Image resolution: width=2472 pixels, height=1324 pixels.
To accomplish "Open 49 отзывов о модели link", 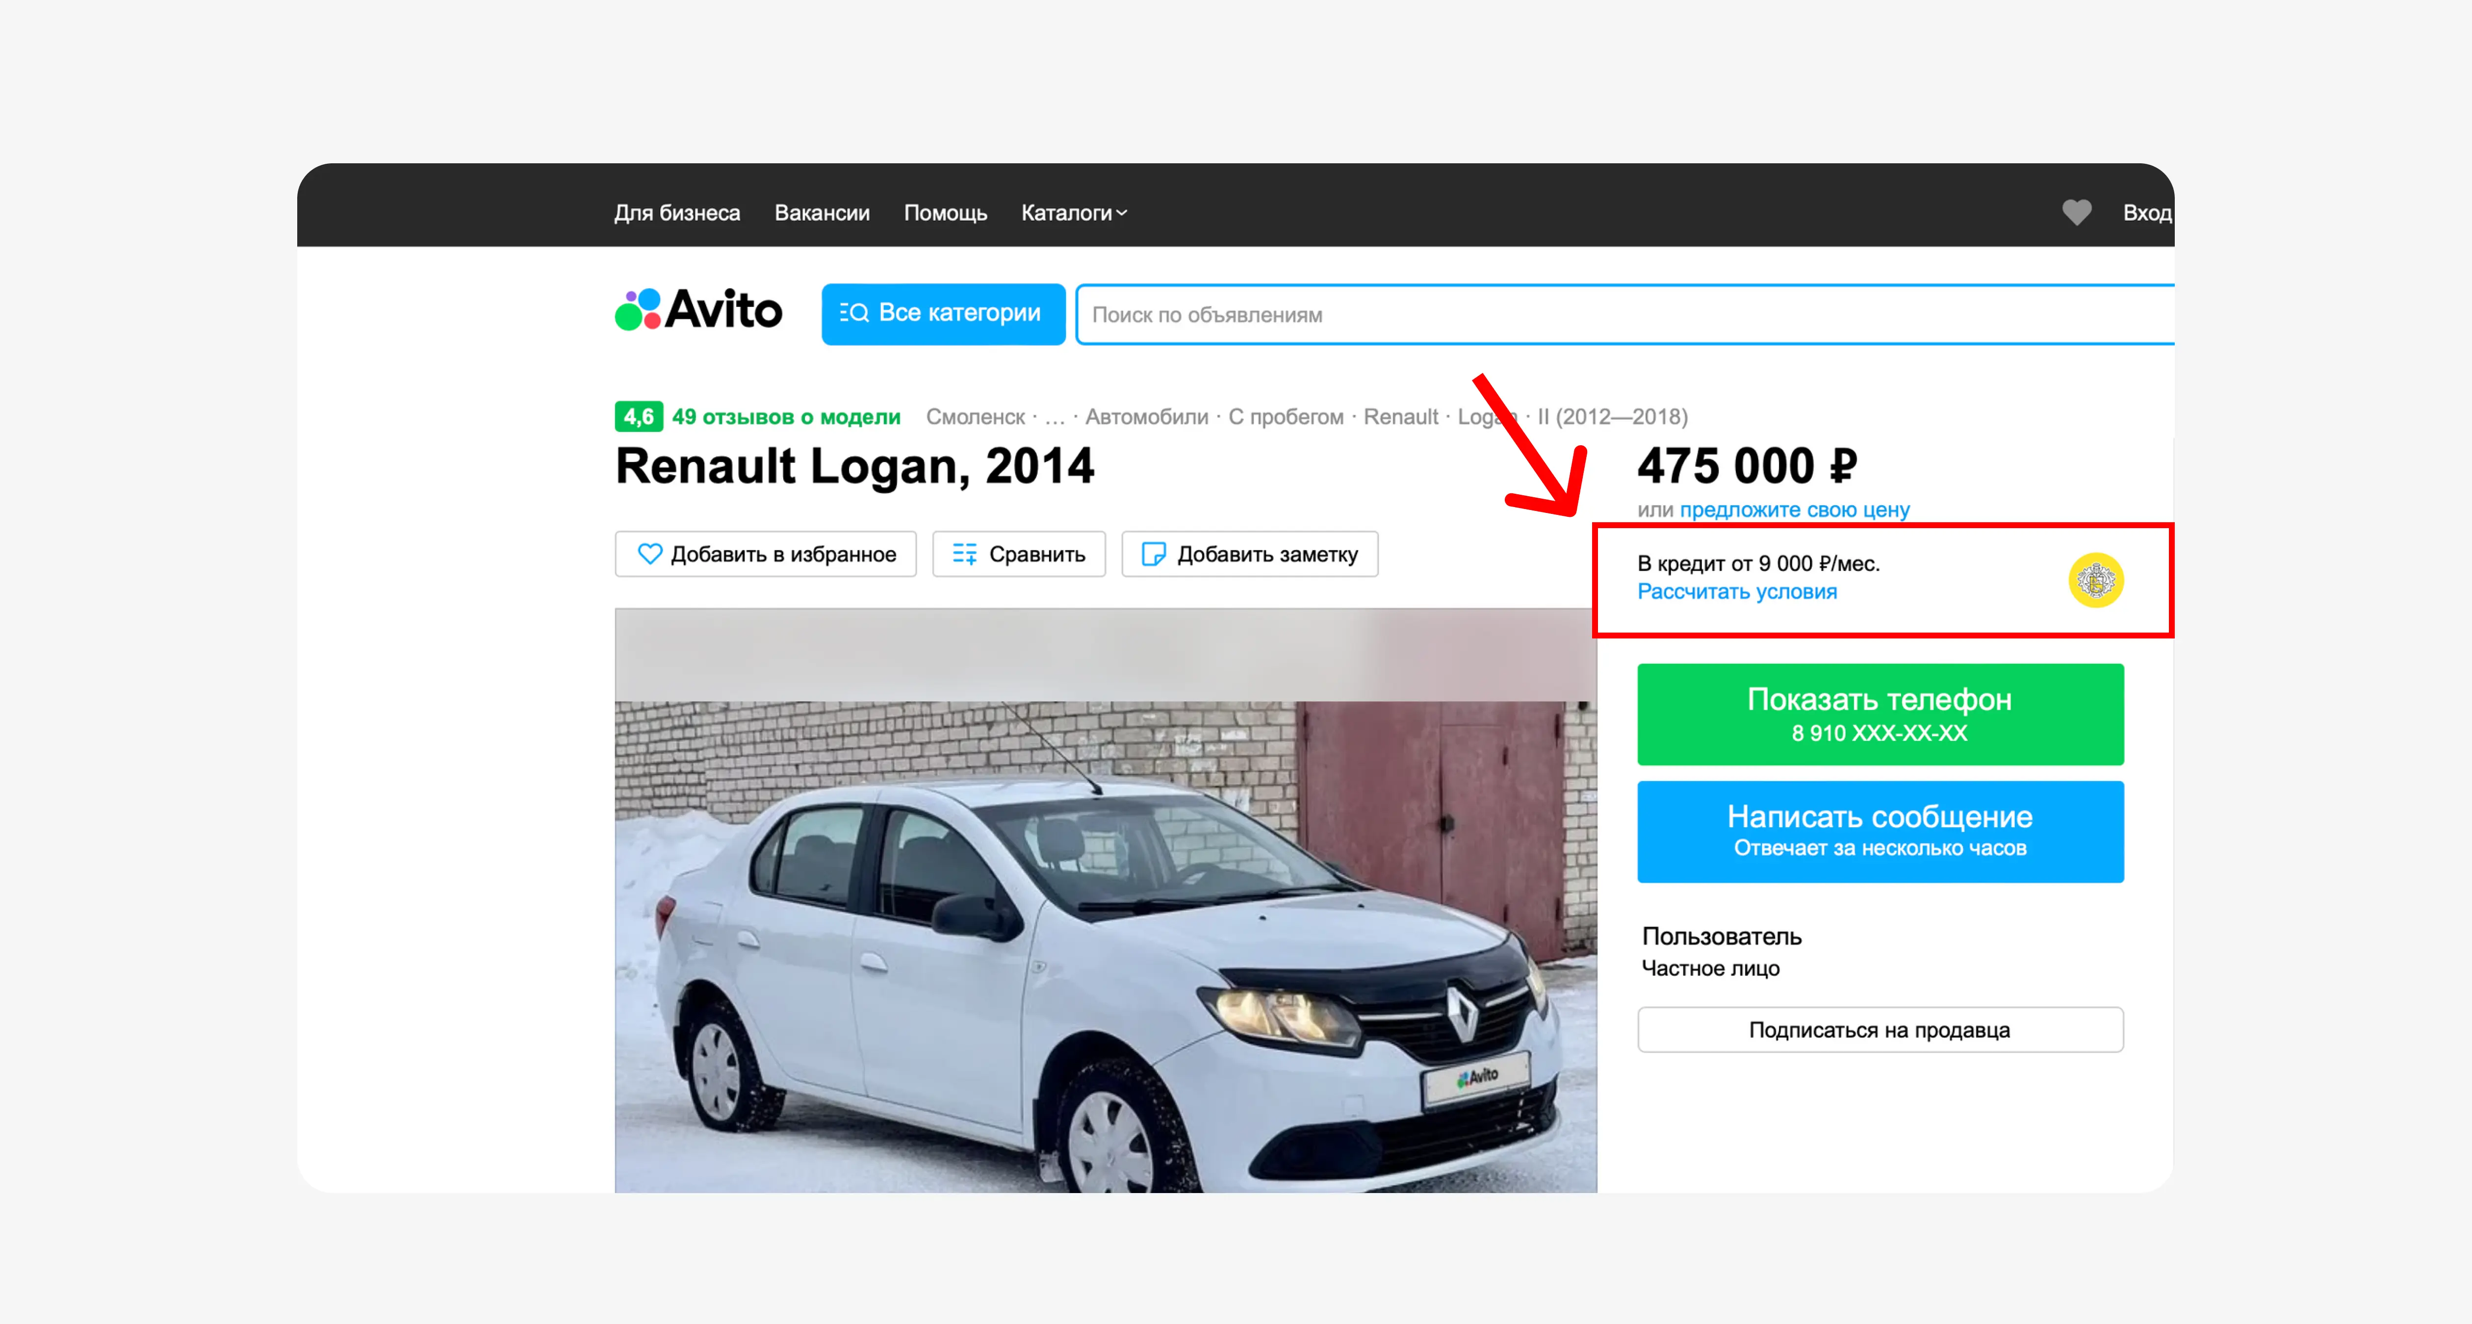I will click(x=786, y=416).
